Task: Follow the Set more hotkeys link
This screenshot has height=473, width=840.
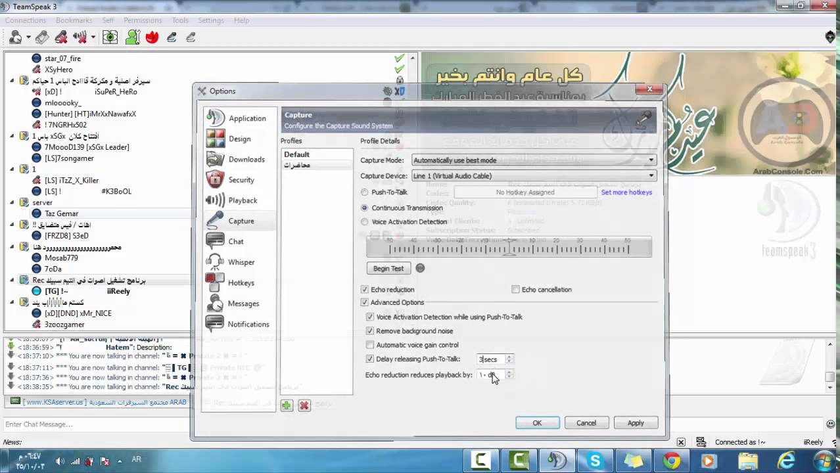Action: click(x=626, y=192)
